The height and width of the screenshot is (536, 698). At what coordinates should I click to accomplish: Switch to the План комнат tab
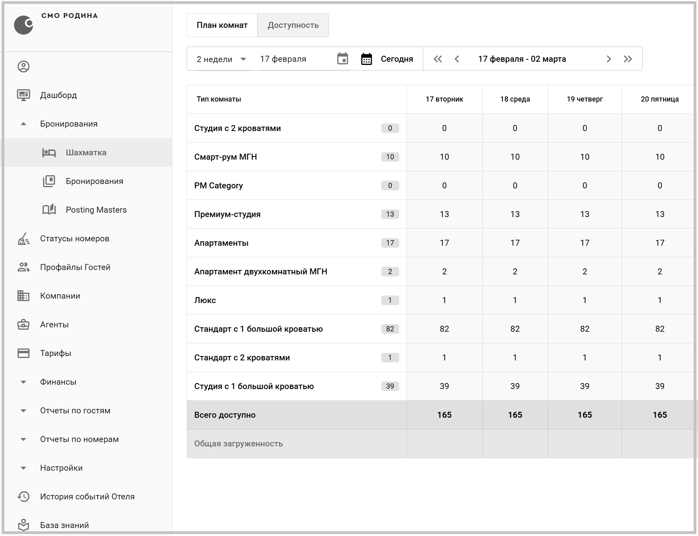[x=222, y=25]
